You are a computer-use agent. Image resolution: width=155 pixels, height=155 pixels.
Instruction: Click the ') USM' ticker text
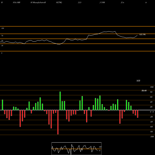click(102, 2)
